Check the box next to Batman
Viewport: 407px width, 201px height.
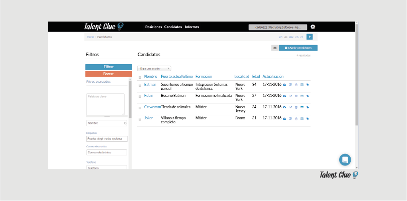coord(140,85)
